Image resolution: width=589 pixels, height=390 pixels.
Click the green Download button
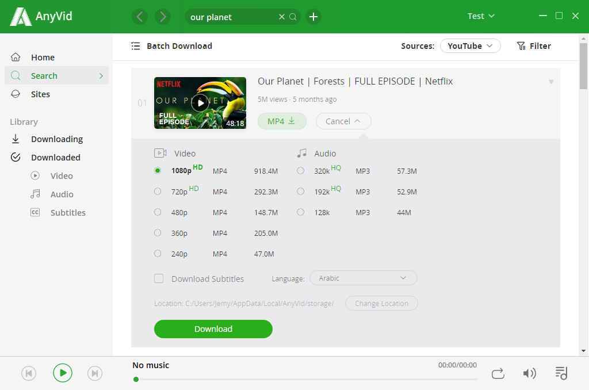point(213,329)
